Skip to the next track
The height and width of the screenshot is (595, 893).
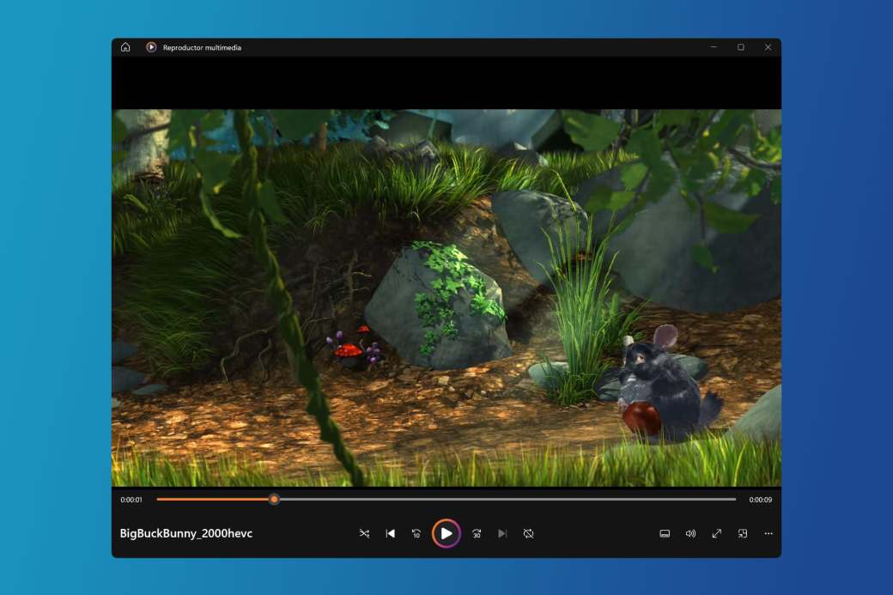502,533
